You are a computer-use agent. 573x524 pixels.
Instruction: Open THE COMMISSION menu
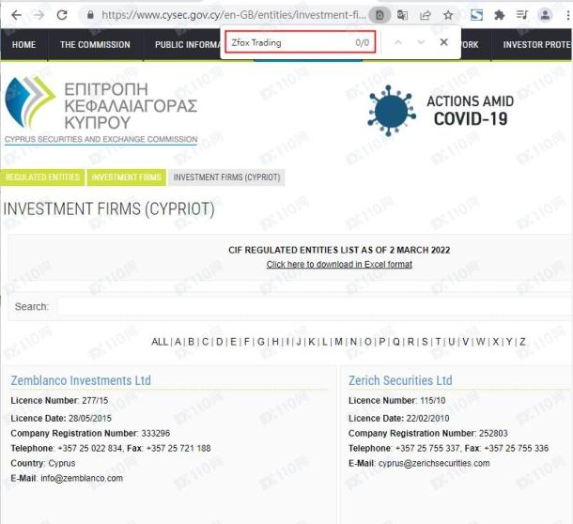95,44
